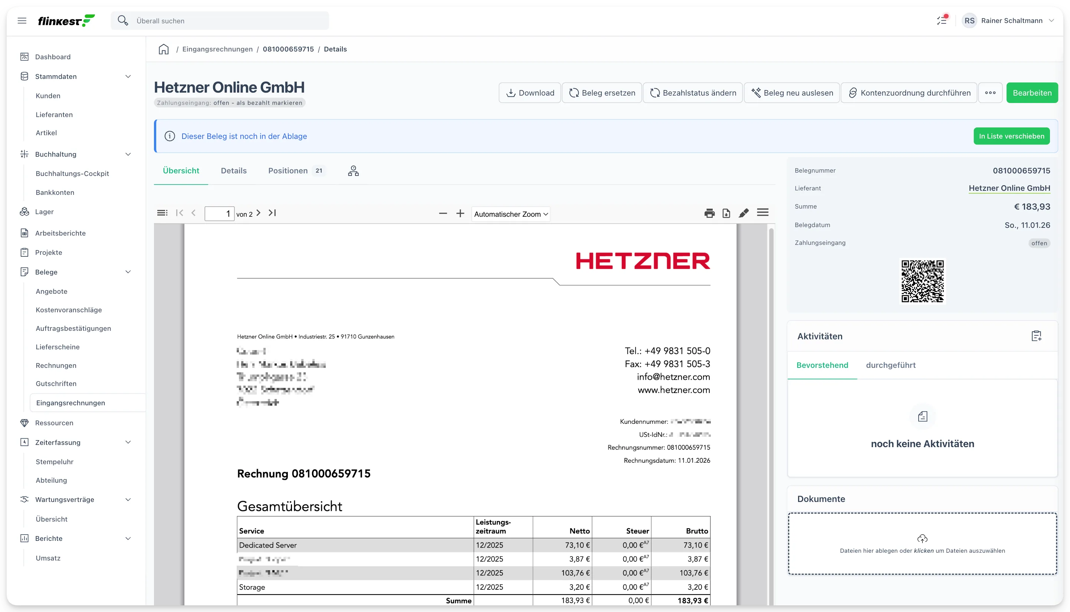Switch to the Übersicht tab
The width and height of the screenshot is (1070, 612).
[181, 171]
